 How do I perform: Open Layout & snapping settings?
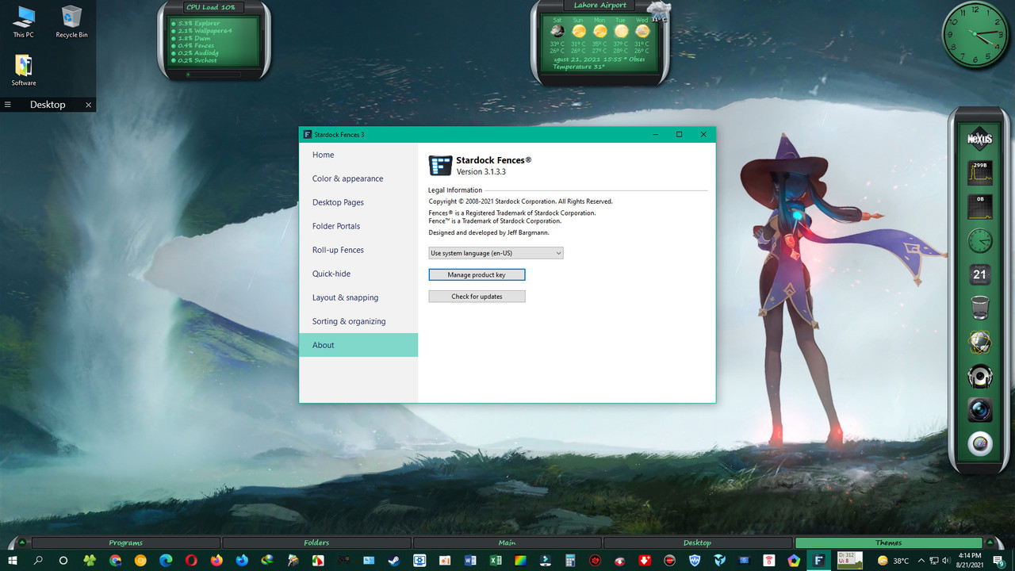point(358,297)
